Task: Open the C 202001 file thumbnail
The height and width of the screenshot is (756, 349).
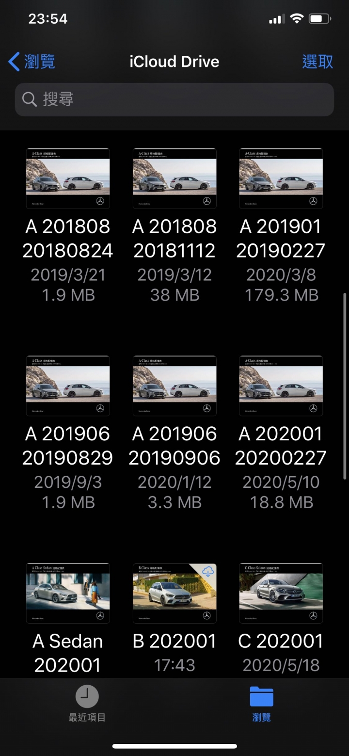Action: coord(281,593)
